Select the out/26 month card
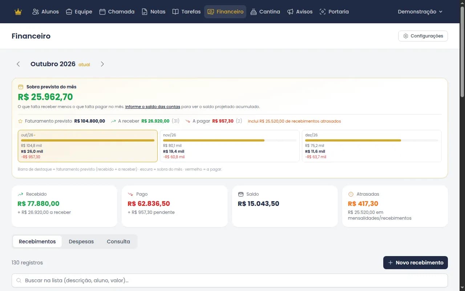 pyautogui.click(x=88, y=146)
